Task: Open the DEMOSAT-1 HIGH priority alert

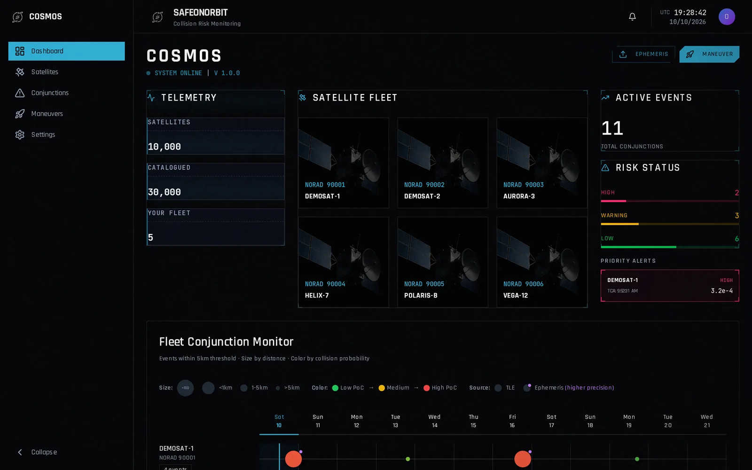Action: pos(670,286)
